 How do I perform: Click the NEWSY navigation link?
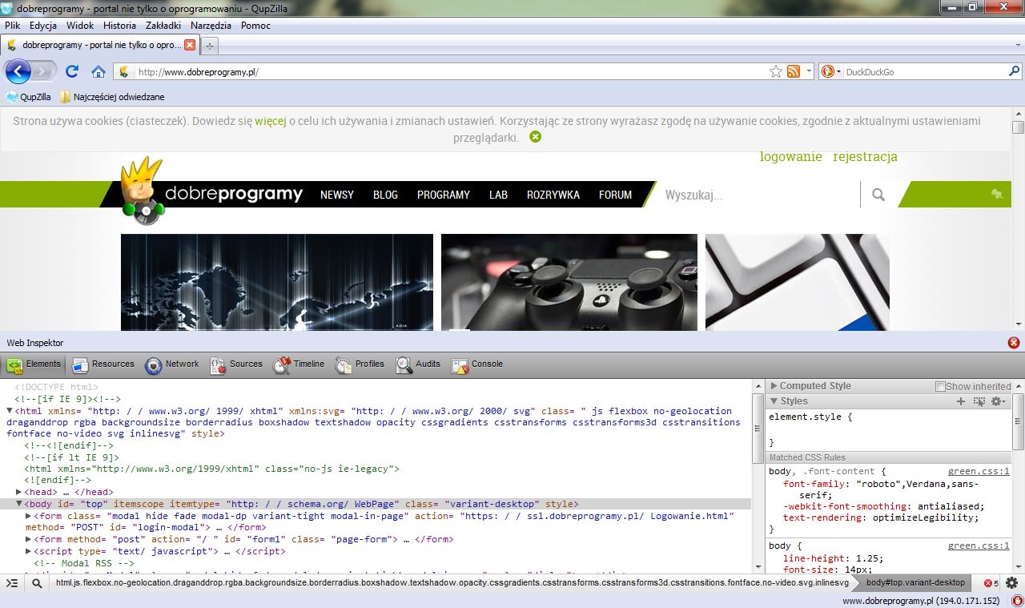(x=337, y=195)
